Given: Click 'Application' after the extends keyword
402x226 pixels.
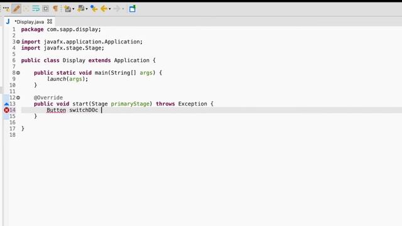Looking at the screenshot, I should click(x=131, y=60).
